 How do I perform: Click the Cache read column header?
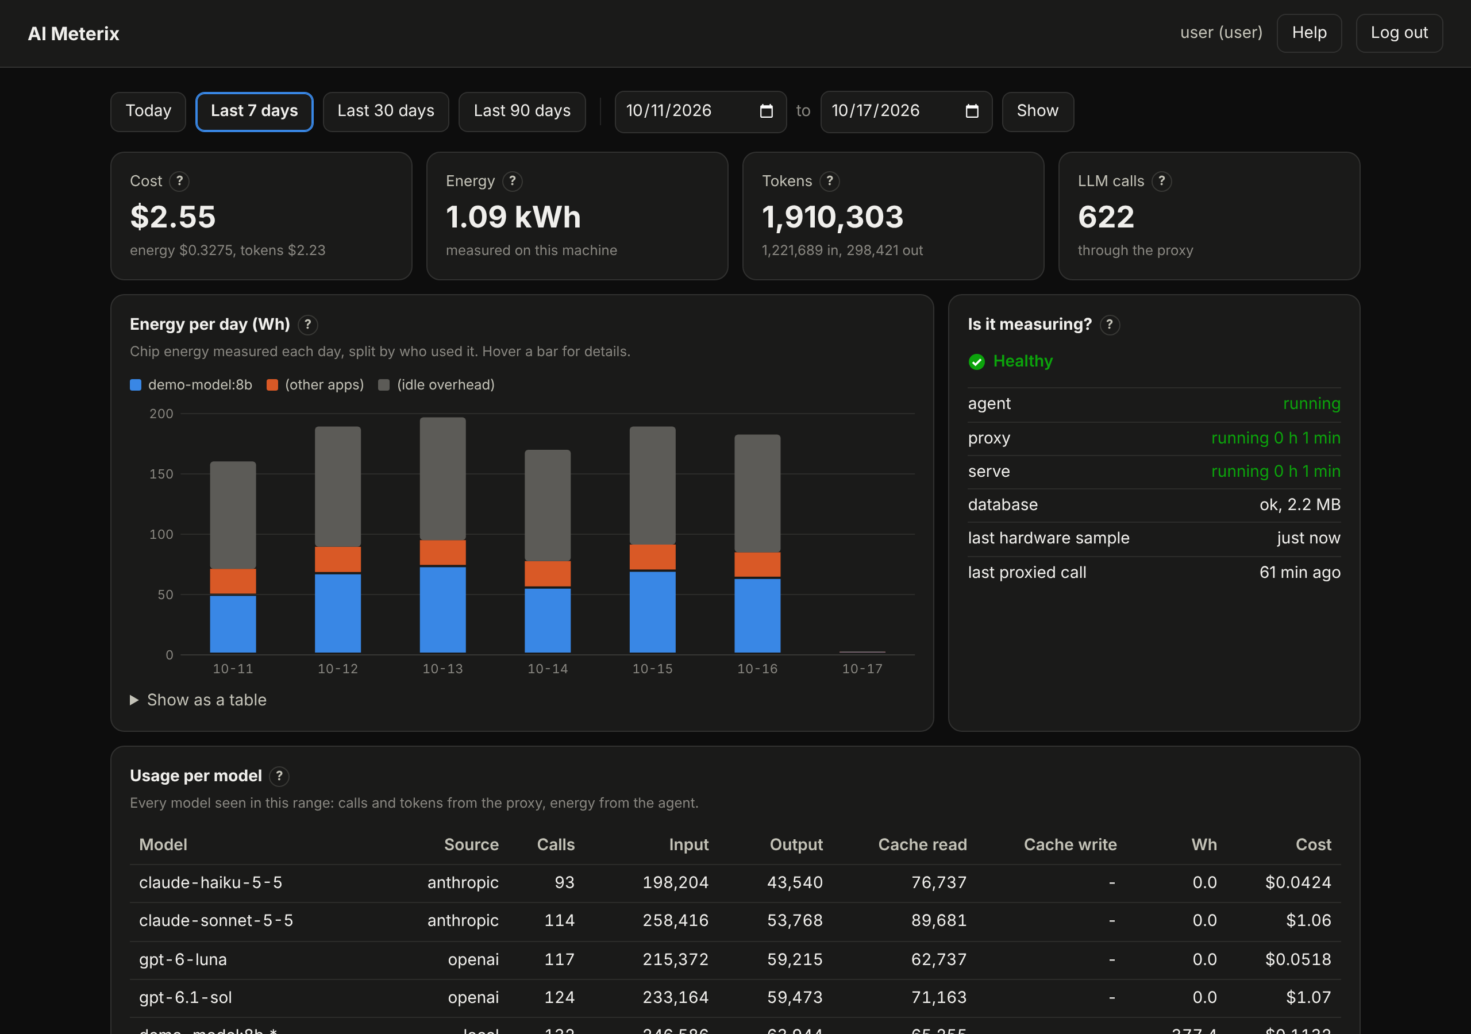pyautogui.click(x=922, y=845)
